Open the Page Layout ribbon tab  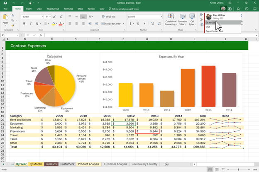click(x=52, y=8)
